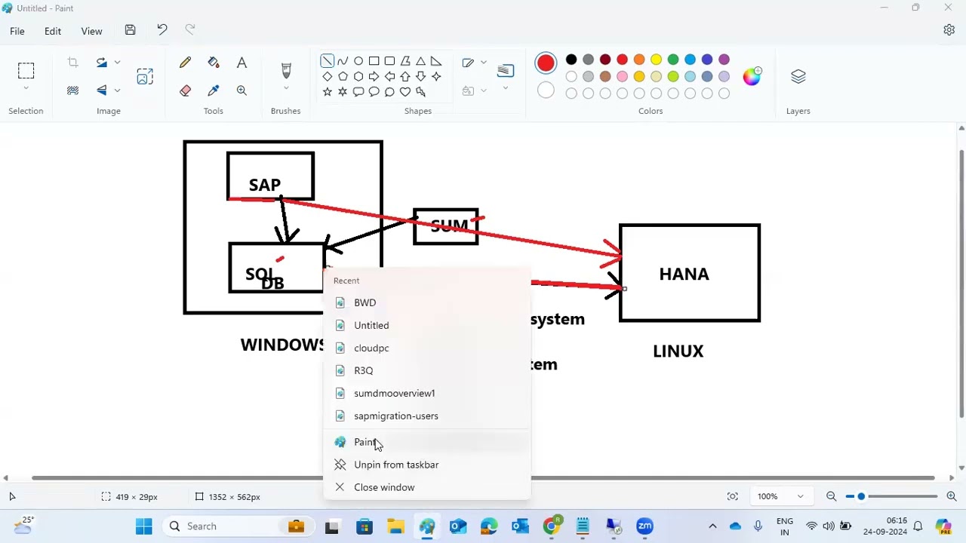Choose the Heart shape

tap(405, 92)
